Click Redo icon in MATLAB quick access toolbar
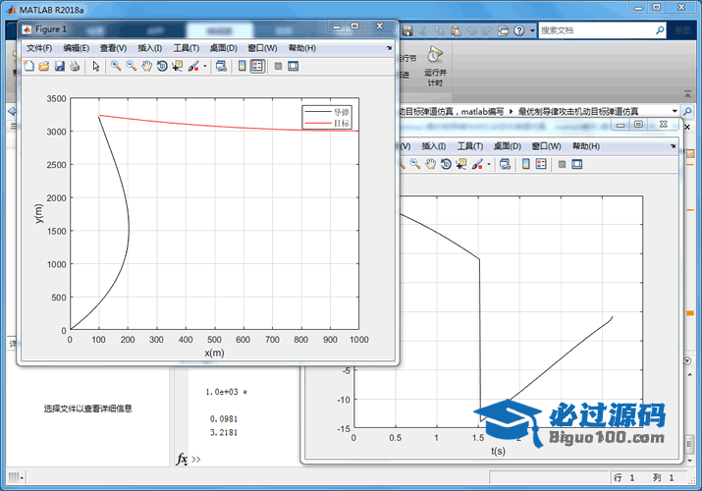 (x=487, y=30)
